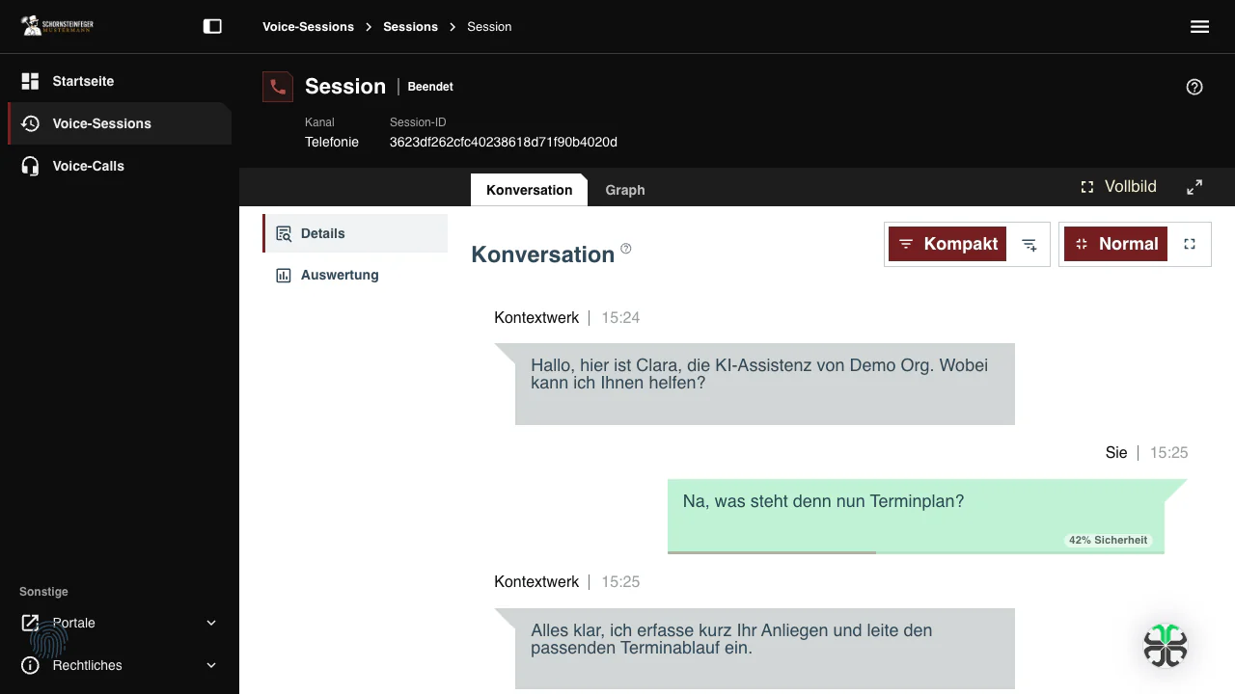Click the 42% Sicherheit badge

(x=1108, y=540)
